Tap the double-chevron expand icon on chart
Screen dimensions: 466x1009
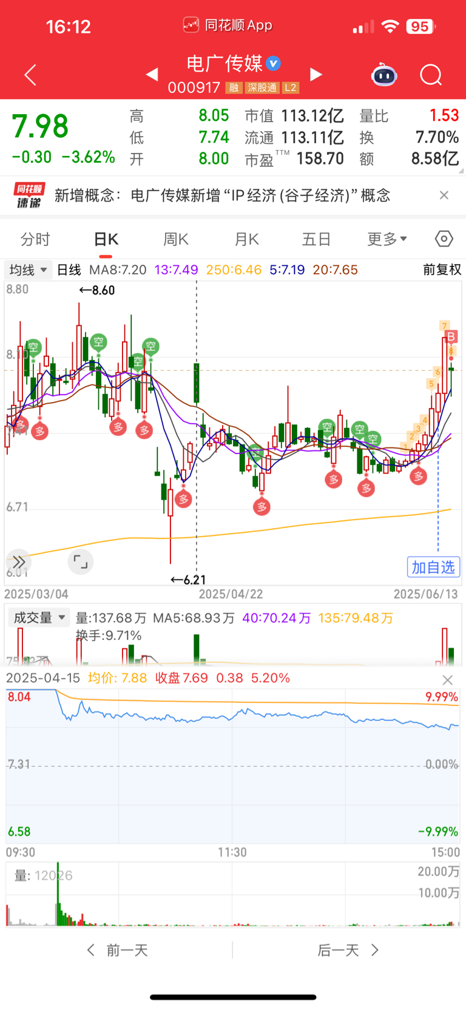pos(19,562)
